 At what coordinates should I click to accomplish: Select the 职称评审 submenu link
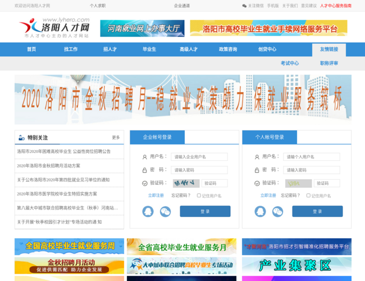pos(329,63)
